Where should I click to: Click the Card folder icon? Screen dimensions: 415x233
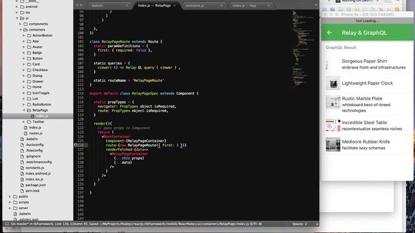29,64
